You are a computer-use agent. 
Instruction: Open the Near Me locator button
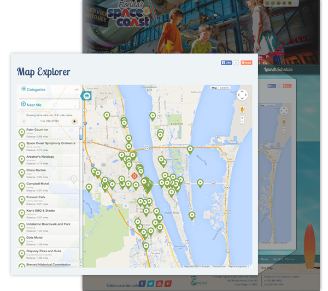pyautogui.click(x=50, y=105)
